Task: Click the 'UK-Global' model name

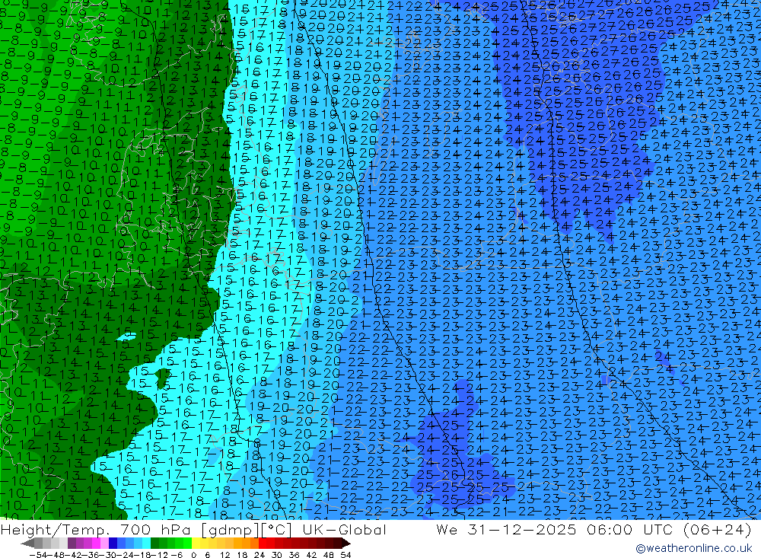Action: (344, 530)
